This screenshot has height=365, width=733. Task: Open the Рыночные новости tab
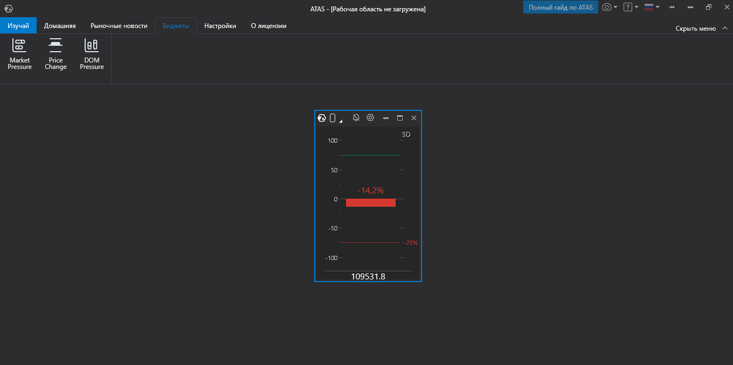click(119, 25)
